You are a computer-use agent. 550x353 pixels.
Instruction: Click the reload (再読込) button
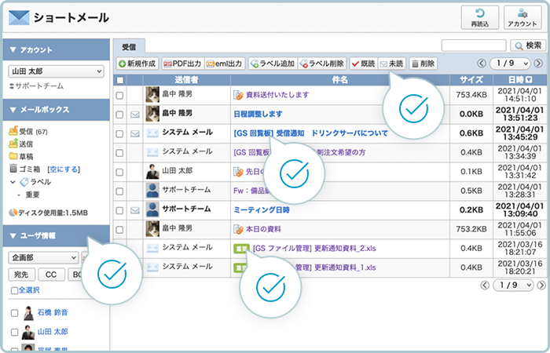[479, 17]
